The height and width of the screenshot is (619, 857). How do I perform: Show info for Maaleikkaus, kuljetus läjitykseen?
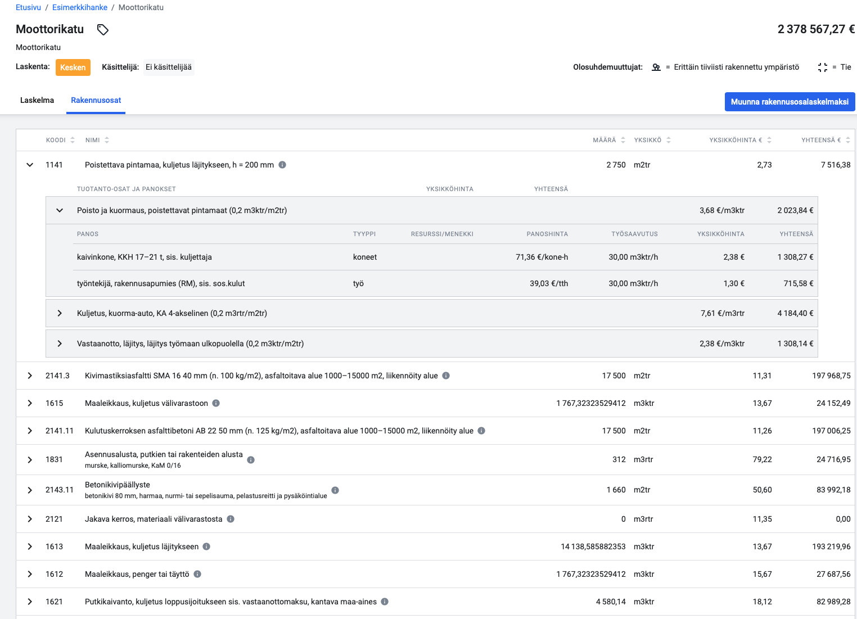206,546
